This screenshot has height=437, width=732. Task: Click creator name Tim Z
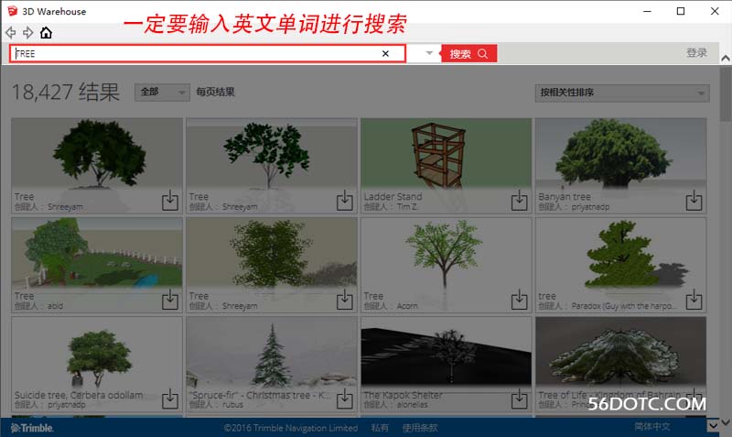coord(406,206)
